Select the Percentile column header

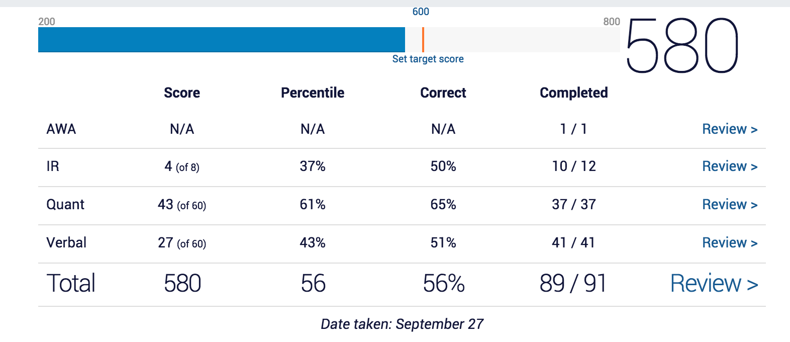313,93
